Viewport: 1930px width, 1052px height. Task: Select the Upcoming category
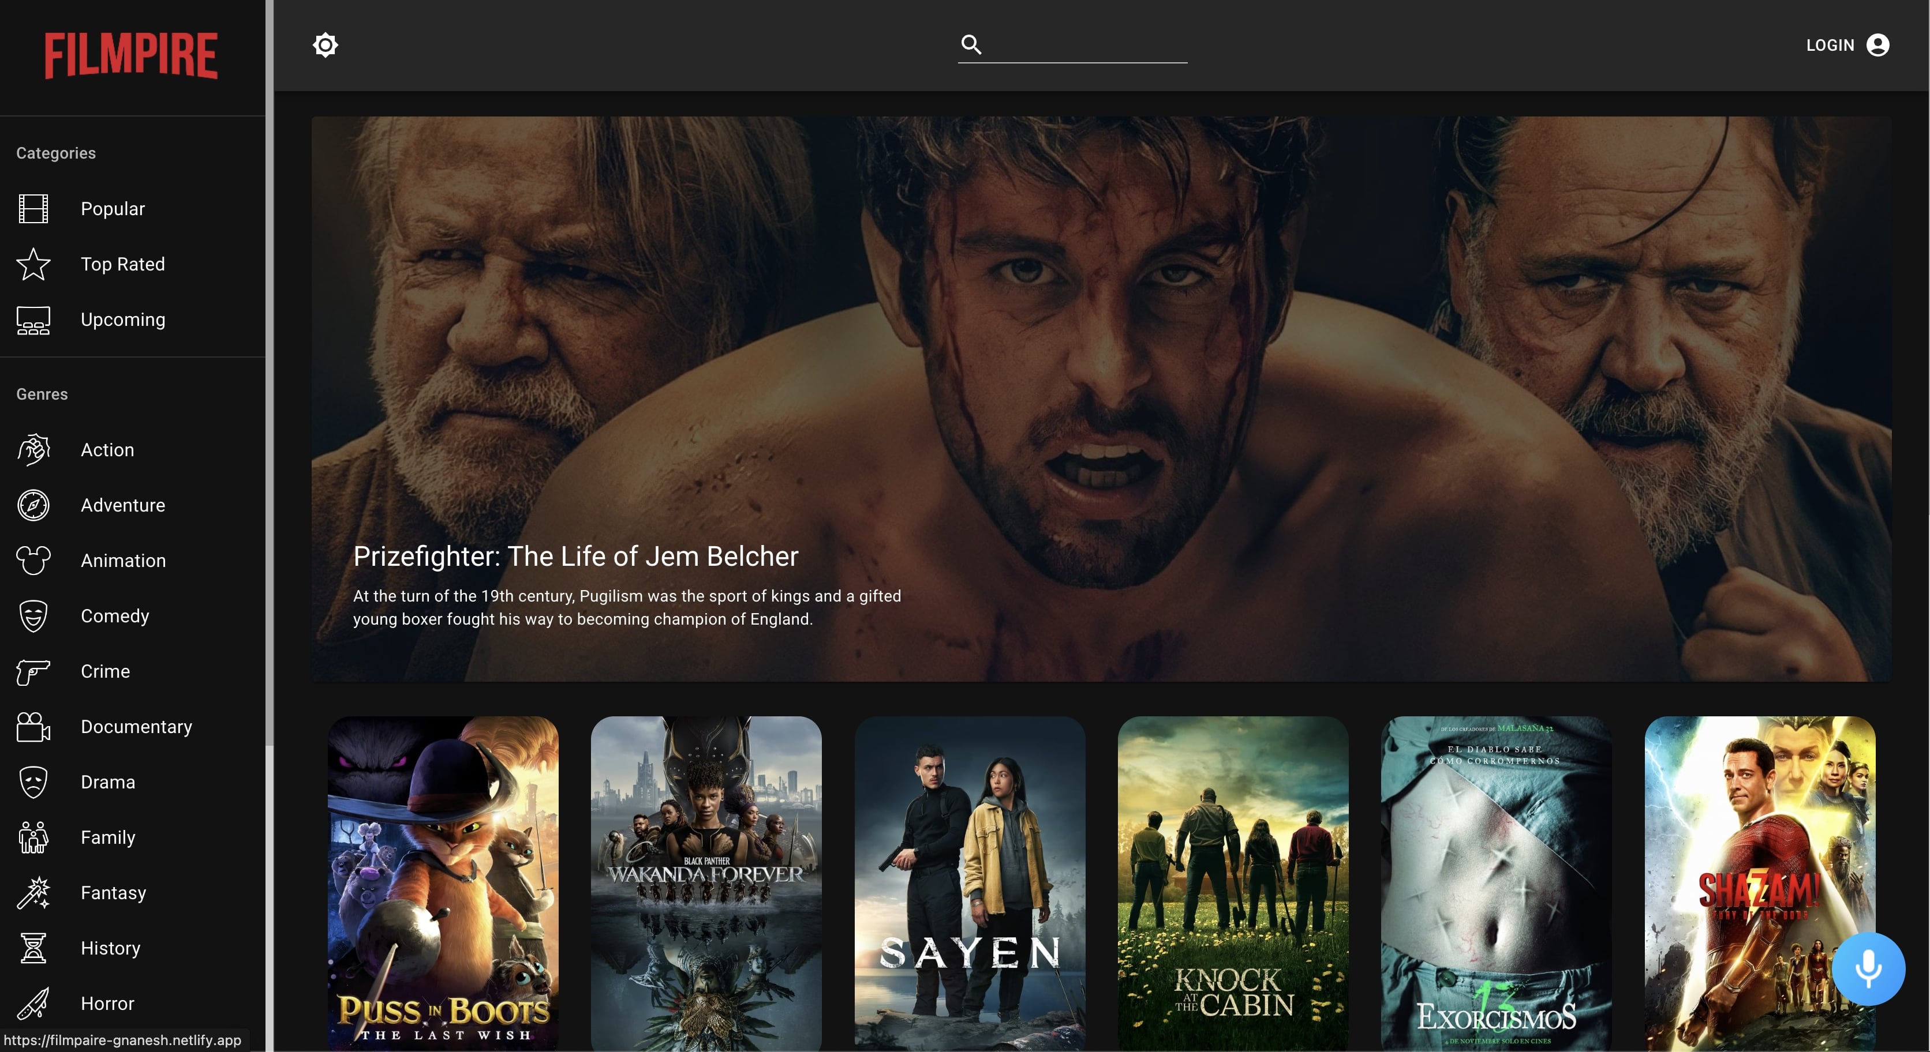122,320
